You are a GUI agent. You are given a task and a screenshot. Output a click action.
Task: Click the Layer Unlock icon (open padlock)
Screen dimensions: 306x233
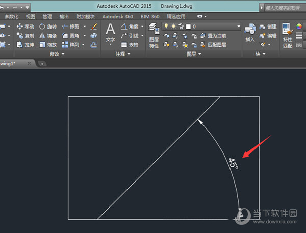pos(194,45)
